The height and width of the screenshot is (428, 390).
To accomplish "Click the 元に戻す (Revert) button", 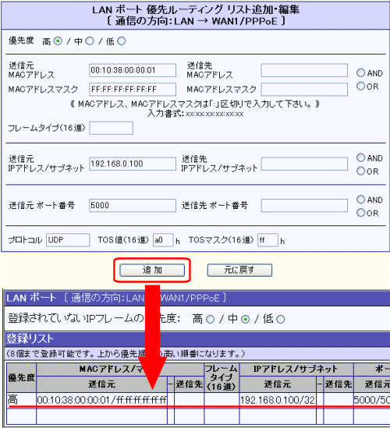I will tap(239, 271).
